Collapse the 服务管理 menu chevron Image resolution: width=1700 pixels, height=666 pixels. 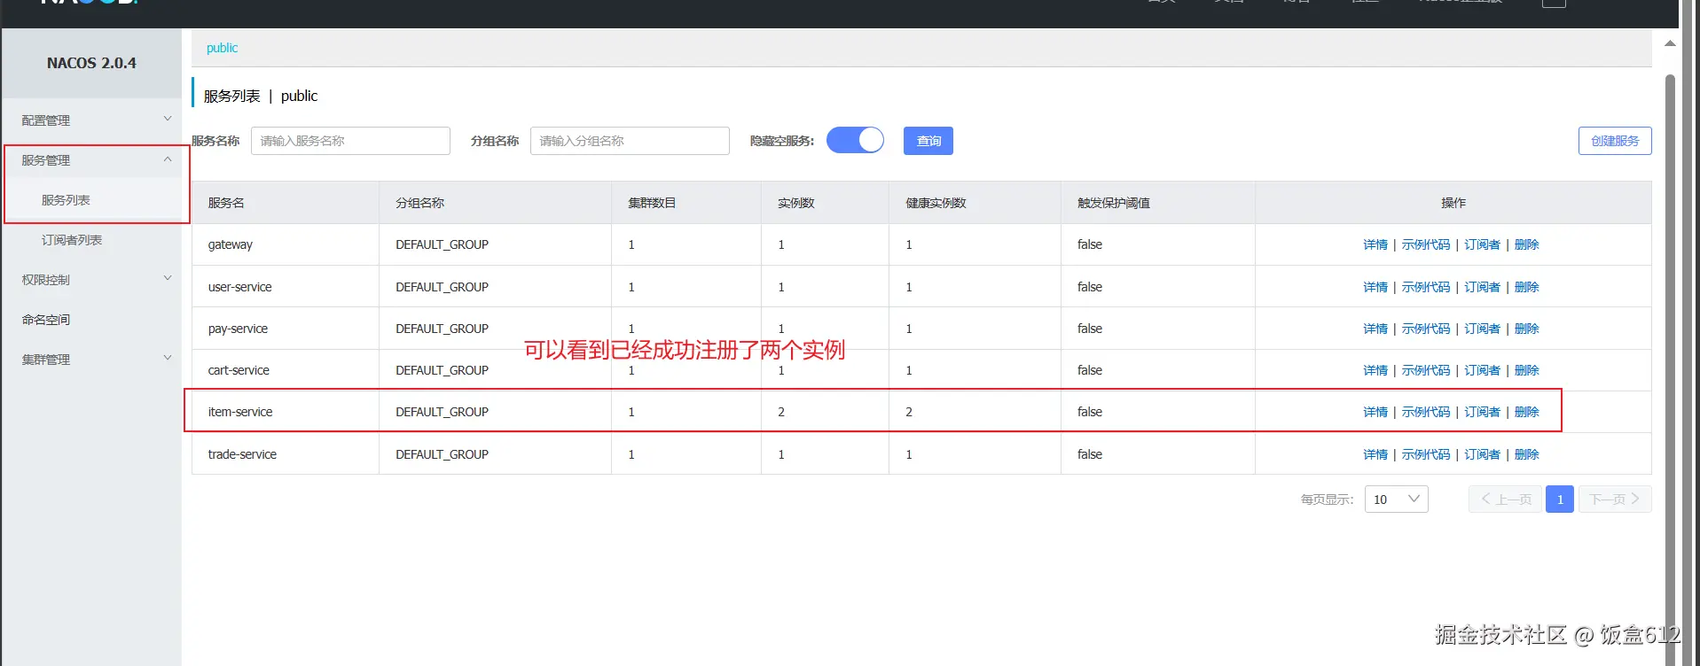pyautogui.click(x=168, y=159)
